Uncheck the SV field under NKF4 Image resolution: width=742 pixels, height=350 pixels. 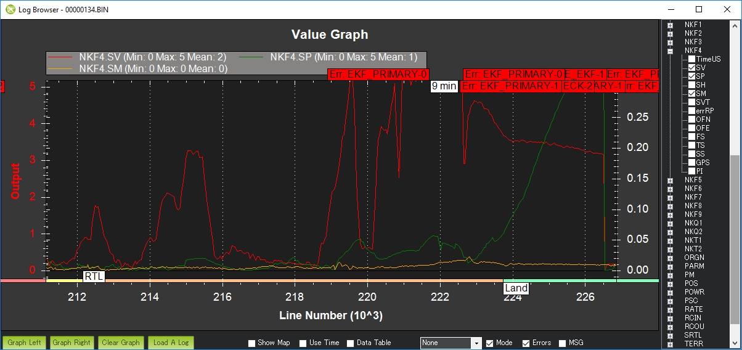point(691,68)
